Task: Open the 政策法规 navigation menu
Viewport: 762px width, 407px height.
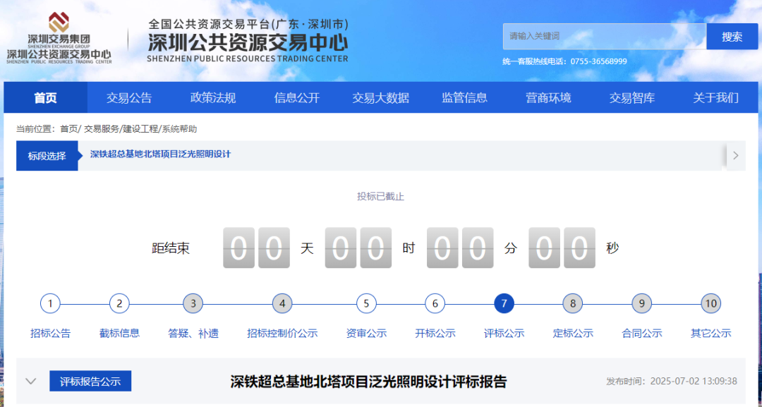Action: pyautogui.click(x=213, y=97)
